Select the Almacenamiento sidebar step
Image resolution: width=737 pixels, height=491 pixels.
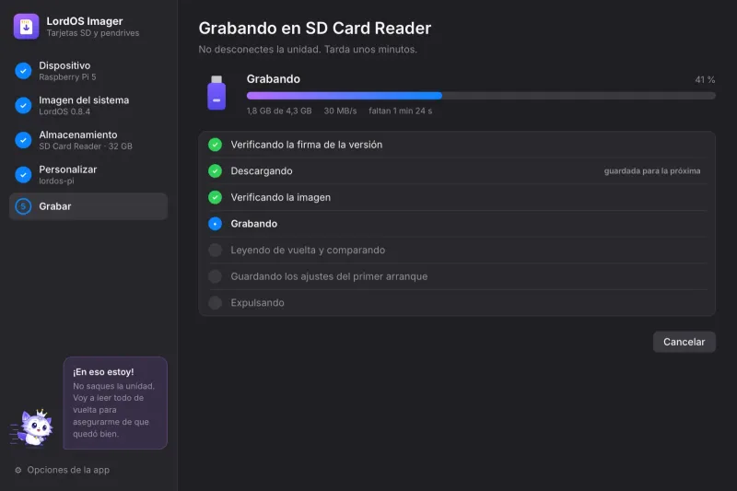coord(88,140)
